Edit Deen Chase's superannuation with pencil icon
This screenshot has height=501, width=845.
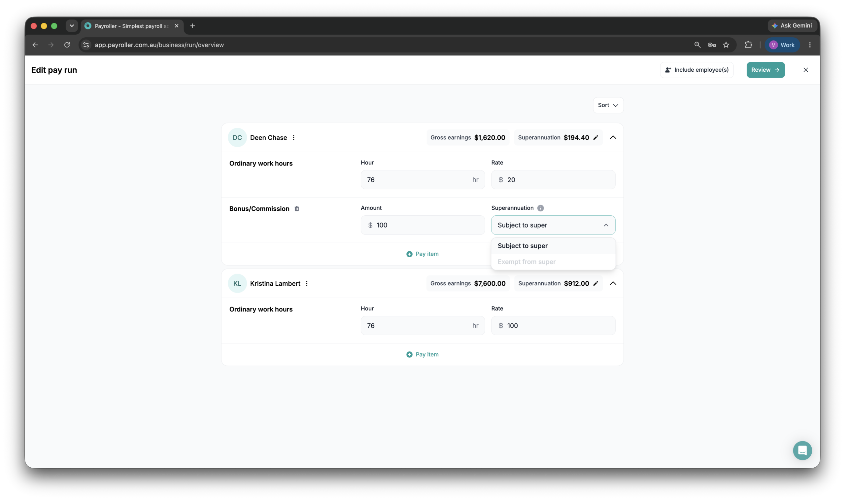(595, 137)
